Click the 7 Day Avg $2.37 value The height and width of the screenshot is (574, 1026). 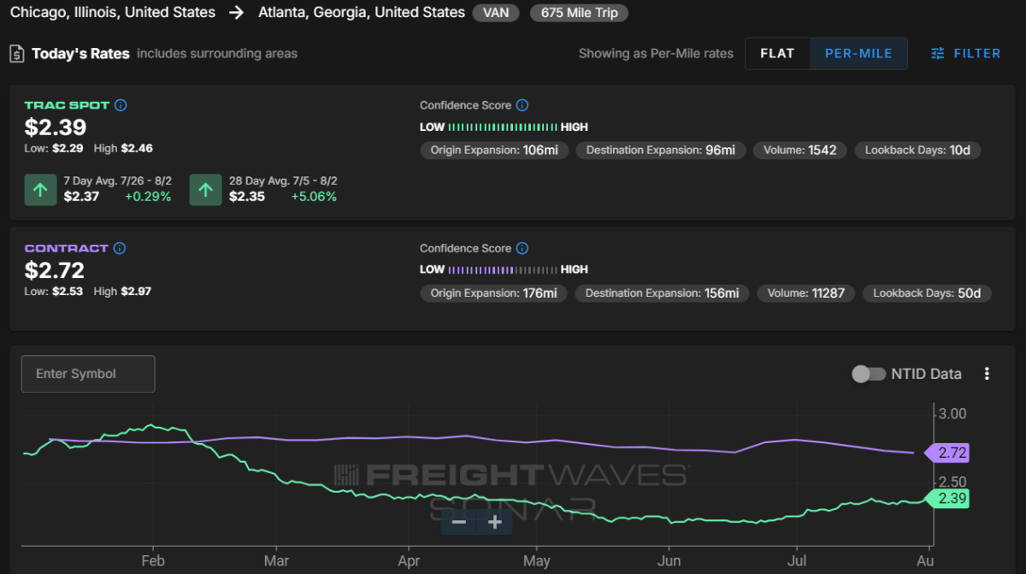point(82,197)
